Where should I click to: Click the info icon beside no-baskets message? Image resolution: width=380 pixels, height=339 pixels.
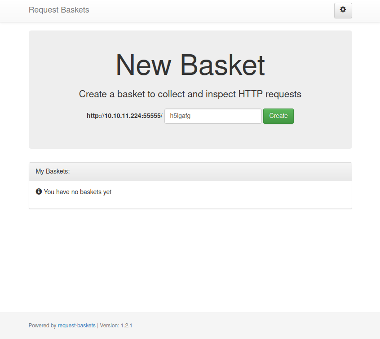point(39,191)
